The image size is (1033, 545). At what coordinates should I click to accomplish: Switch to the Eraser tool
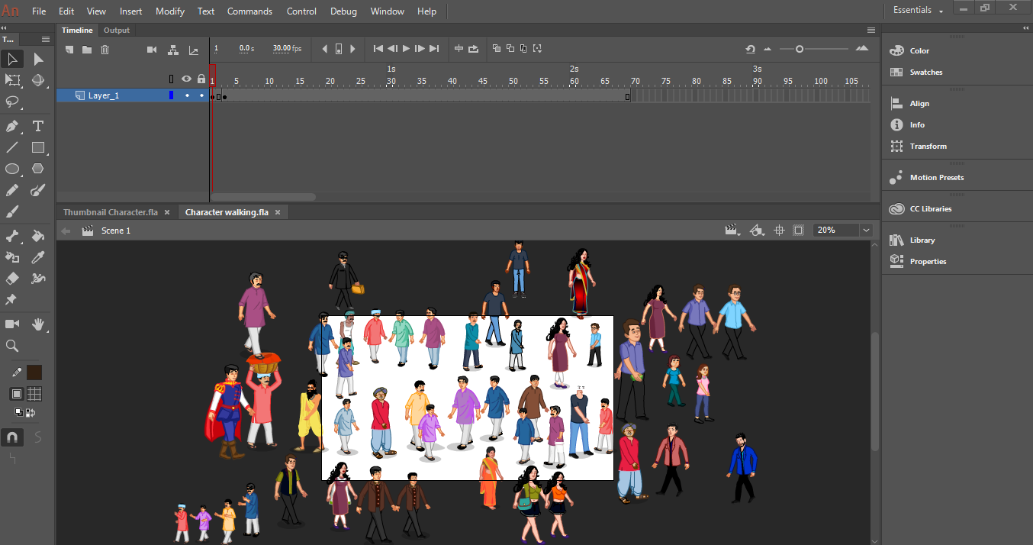pyautogui.click(x=12, y=279)
